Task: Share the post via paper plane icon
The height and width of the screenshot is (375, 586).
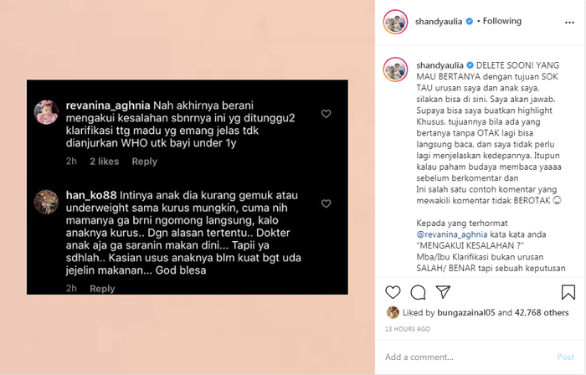Action: coord(443,291)
